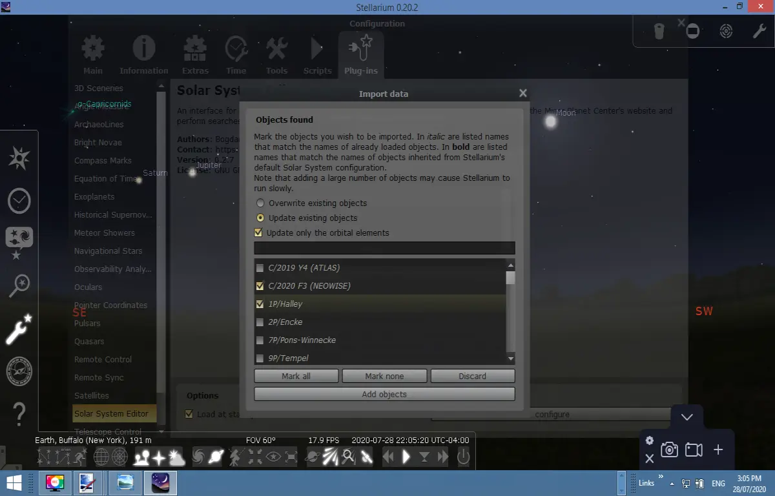Toggle Load at startup checkbox
Image resolution: width=775 pixels, height=496 pixels.
189,414
